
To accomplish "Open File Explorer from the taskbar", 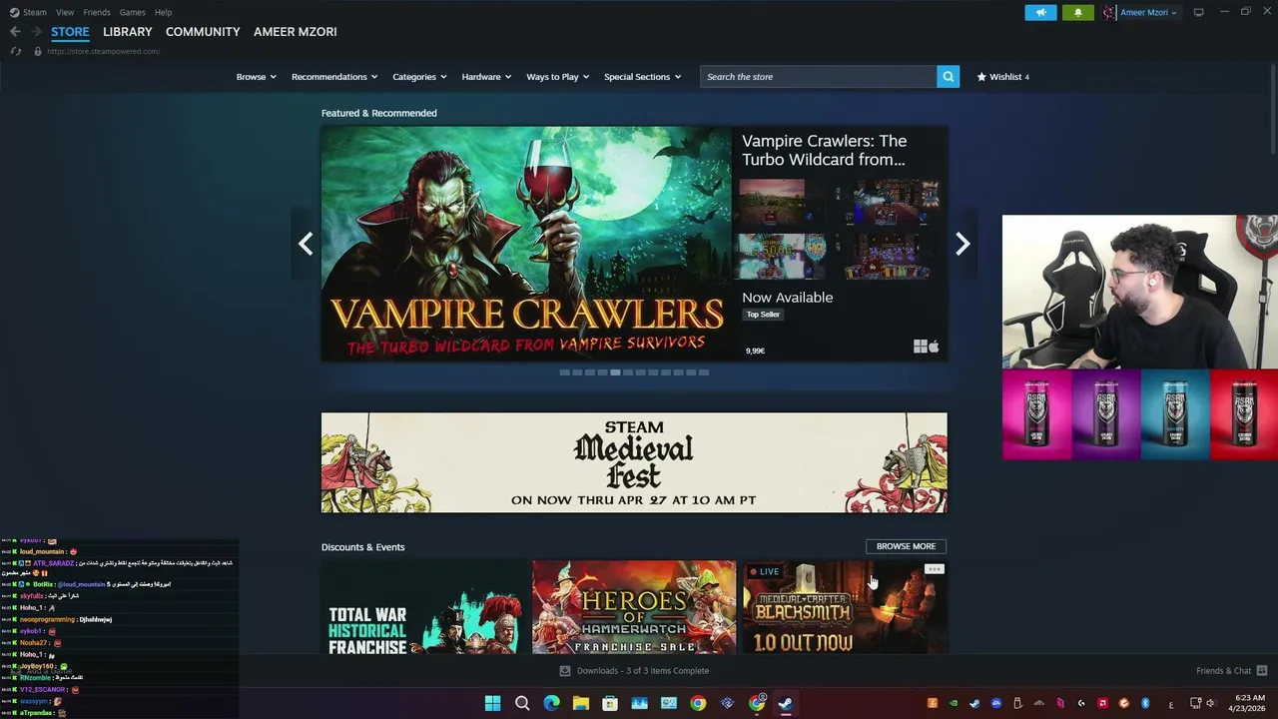I will (580, 703).
